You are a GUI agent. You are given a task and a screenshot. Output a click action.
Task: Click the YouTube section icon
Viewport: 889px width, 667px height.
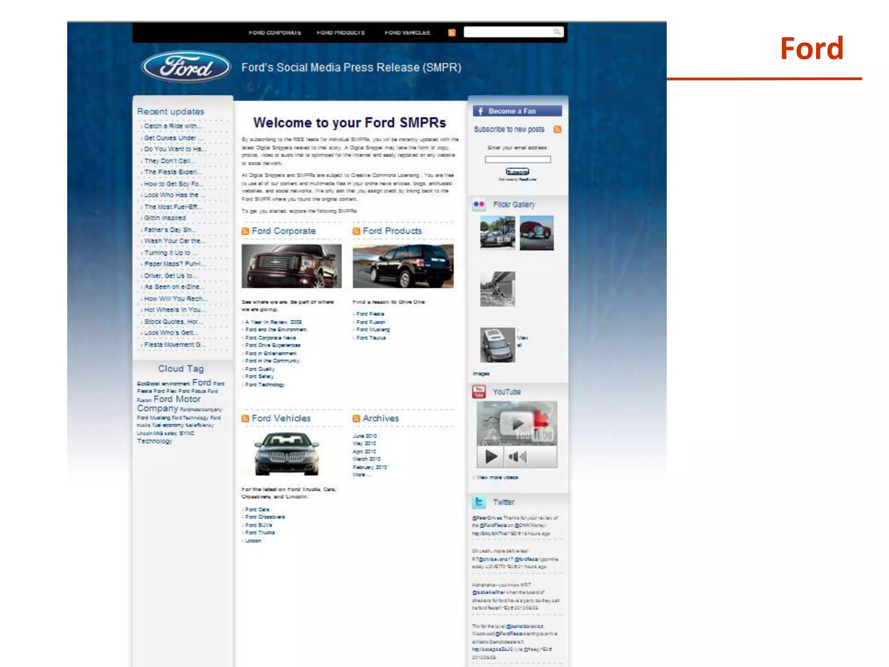point(479,392)
